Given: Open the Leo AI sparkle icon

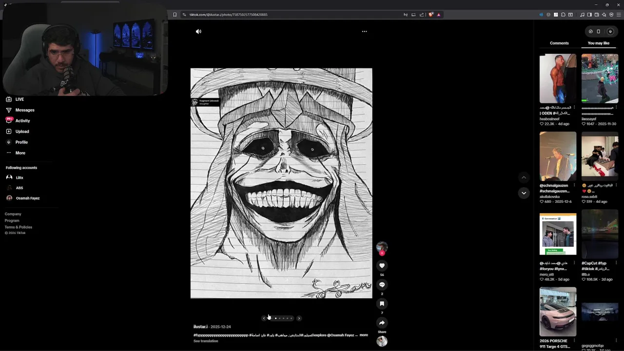Looking at the screenshot, I should coord(604,15).
